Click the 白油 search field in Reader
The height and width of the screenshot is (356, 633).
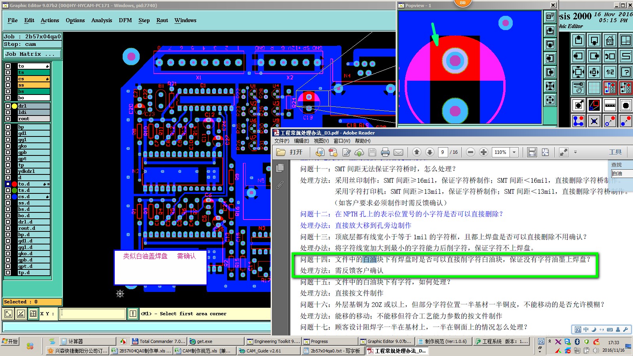coord(622,173)
